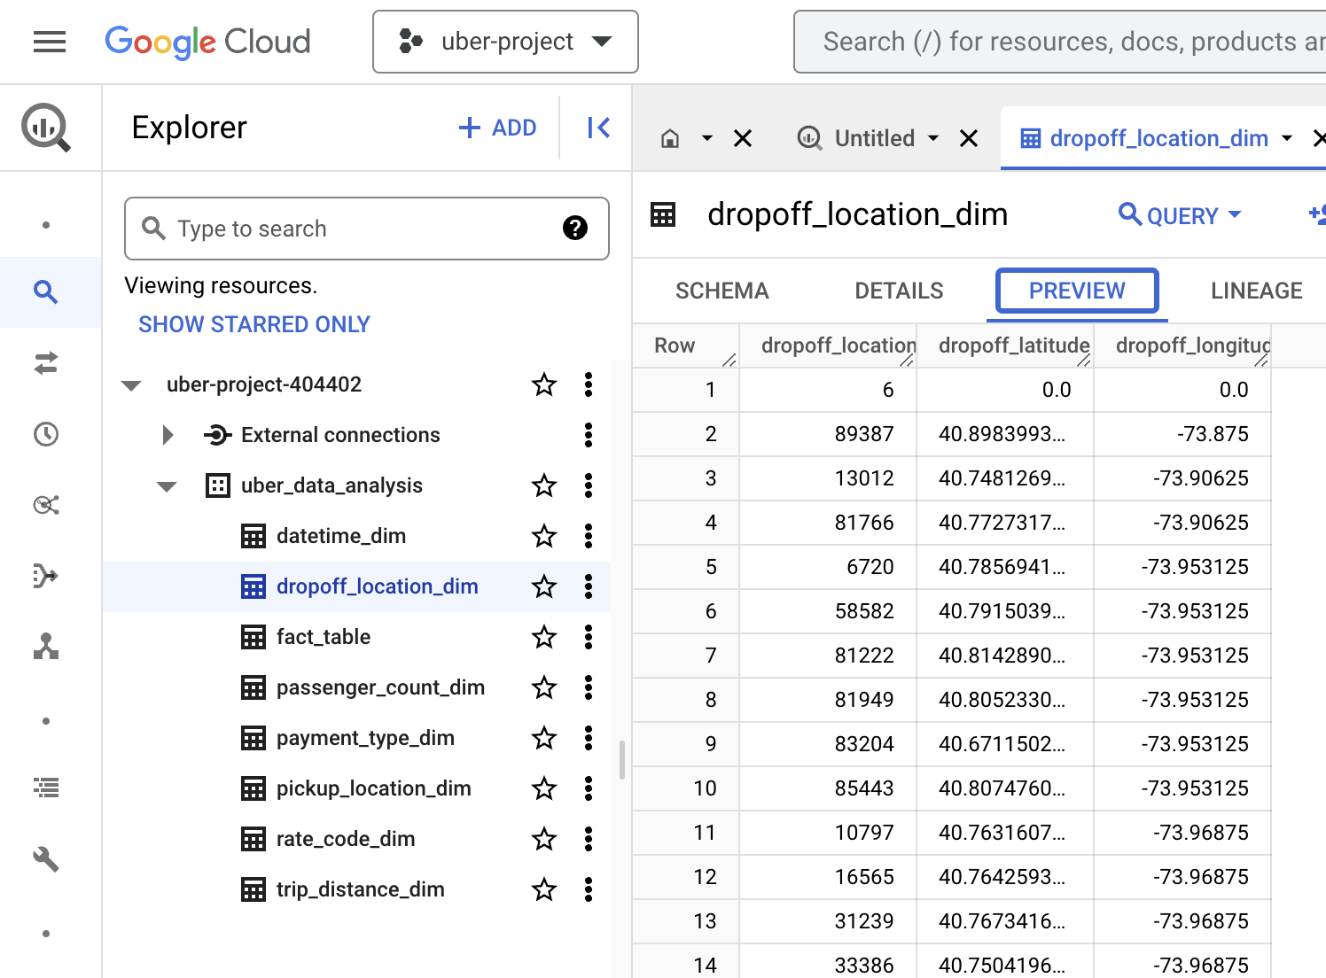
Task: Expand the External connections node
Action: pos(168,435)
